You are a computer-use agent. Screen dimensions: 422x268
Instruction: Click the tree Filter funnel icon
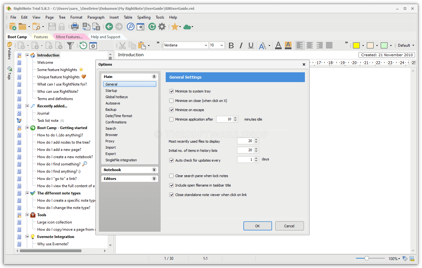point(70,45)
